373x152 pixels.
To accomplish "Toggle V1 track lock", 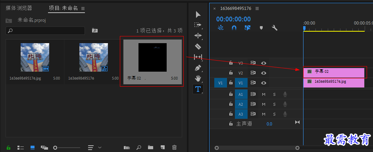I will [x=231, y=82].
